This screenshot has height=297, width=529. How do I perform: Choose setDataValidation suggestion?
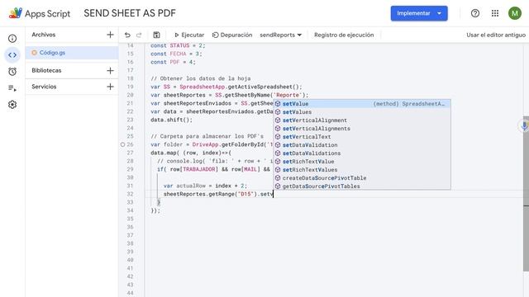[x=362, y=145]
